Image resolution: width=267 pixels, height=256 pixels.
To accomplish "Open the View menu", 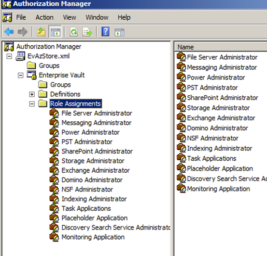I will point(70,17).
